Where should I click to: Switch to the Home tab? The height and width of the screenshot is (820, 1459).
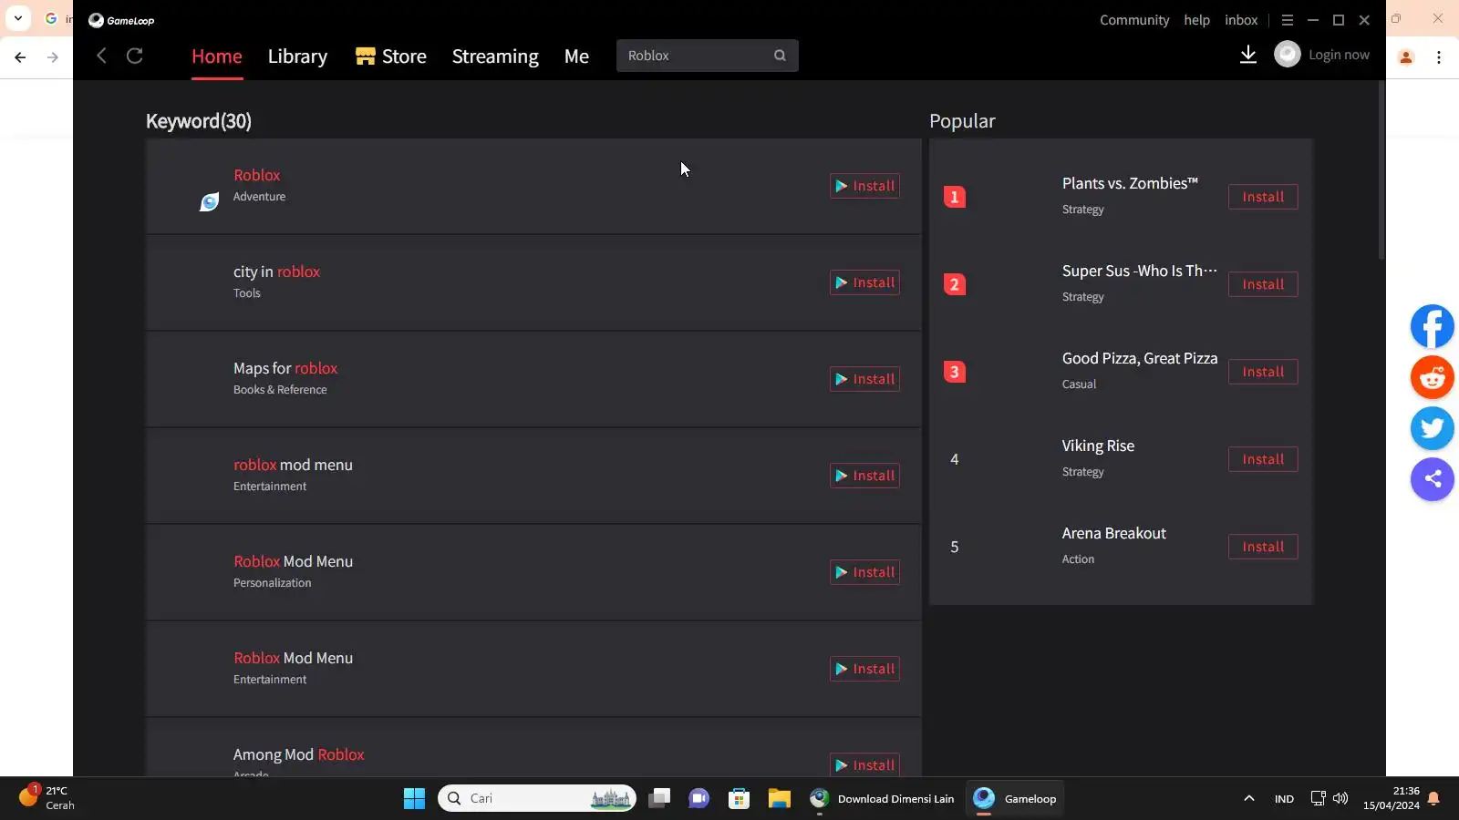tap(217, 56)
